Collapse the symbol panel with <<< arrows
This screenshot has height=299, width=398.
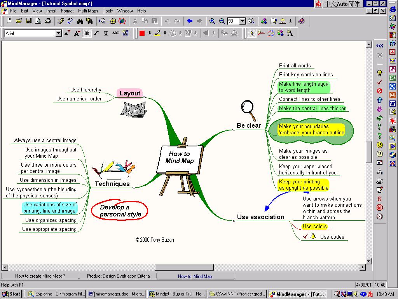tap(379, 46)
